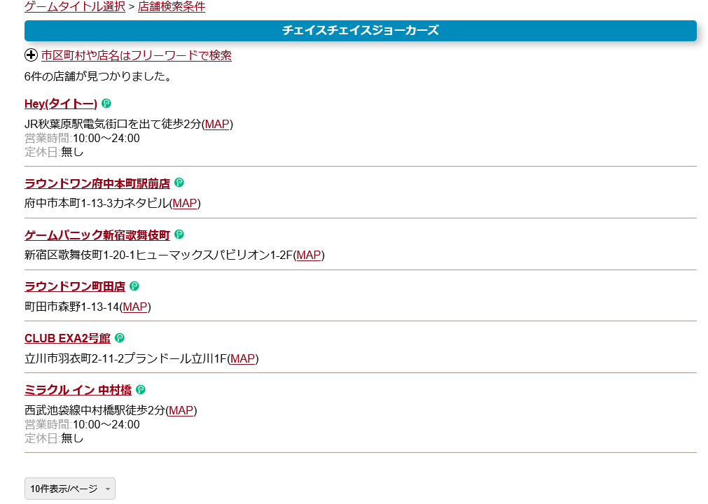This screenshot has height=504, width=708.
Task: Open ラウンドワン町田店 store page
Action: pyautogui.click(x=75, y=287)
